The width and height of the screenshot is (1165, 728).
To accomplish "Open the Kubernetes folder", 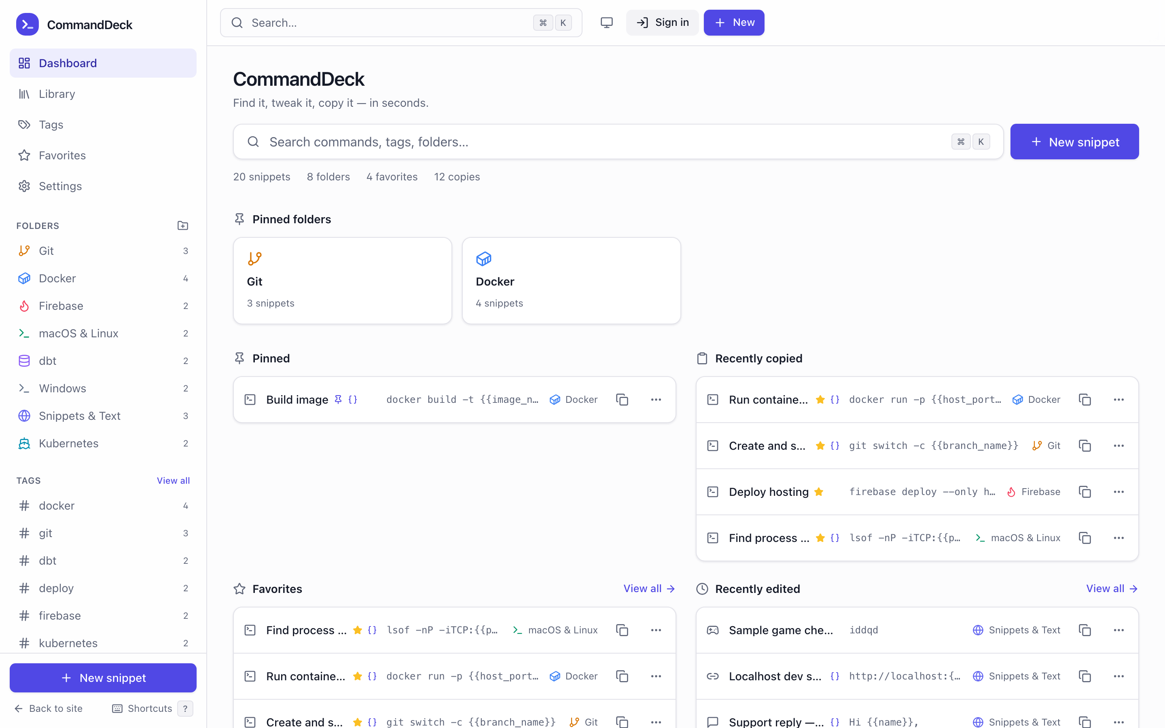I will tap(103, 443).
